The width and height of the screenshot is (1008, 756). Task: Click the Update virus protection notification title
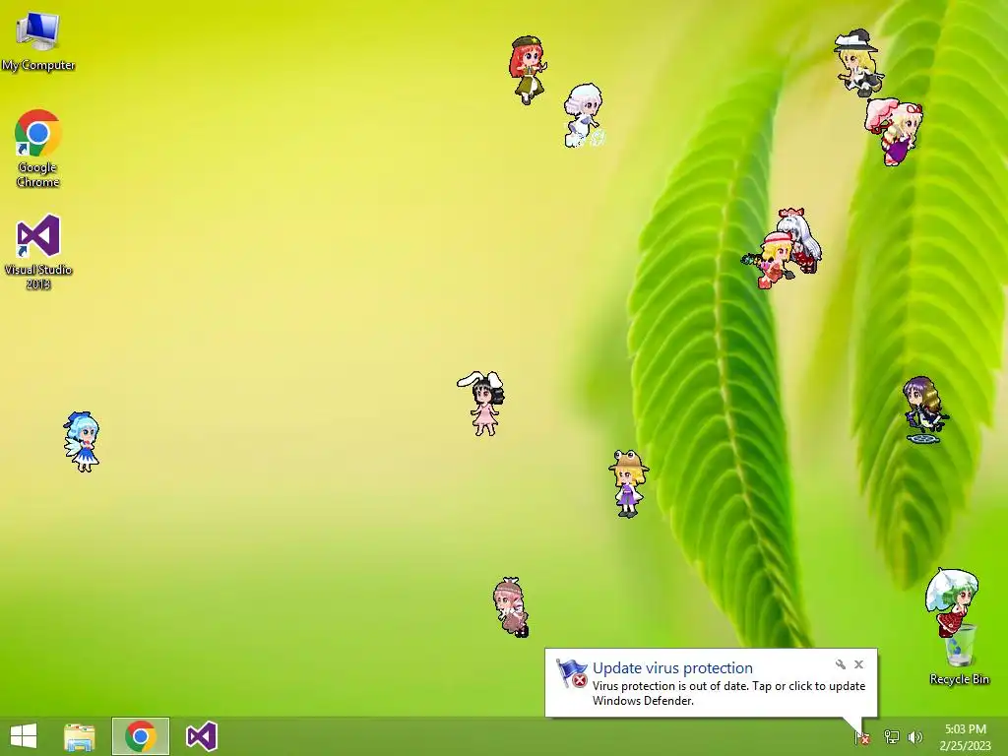pyautogui.click(x=672, y=668)
